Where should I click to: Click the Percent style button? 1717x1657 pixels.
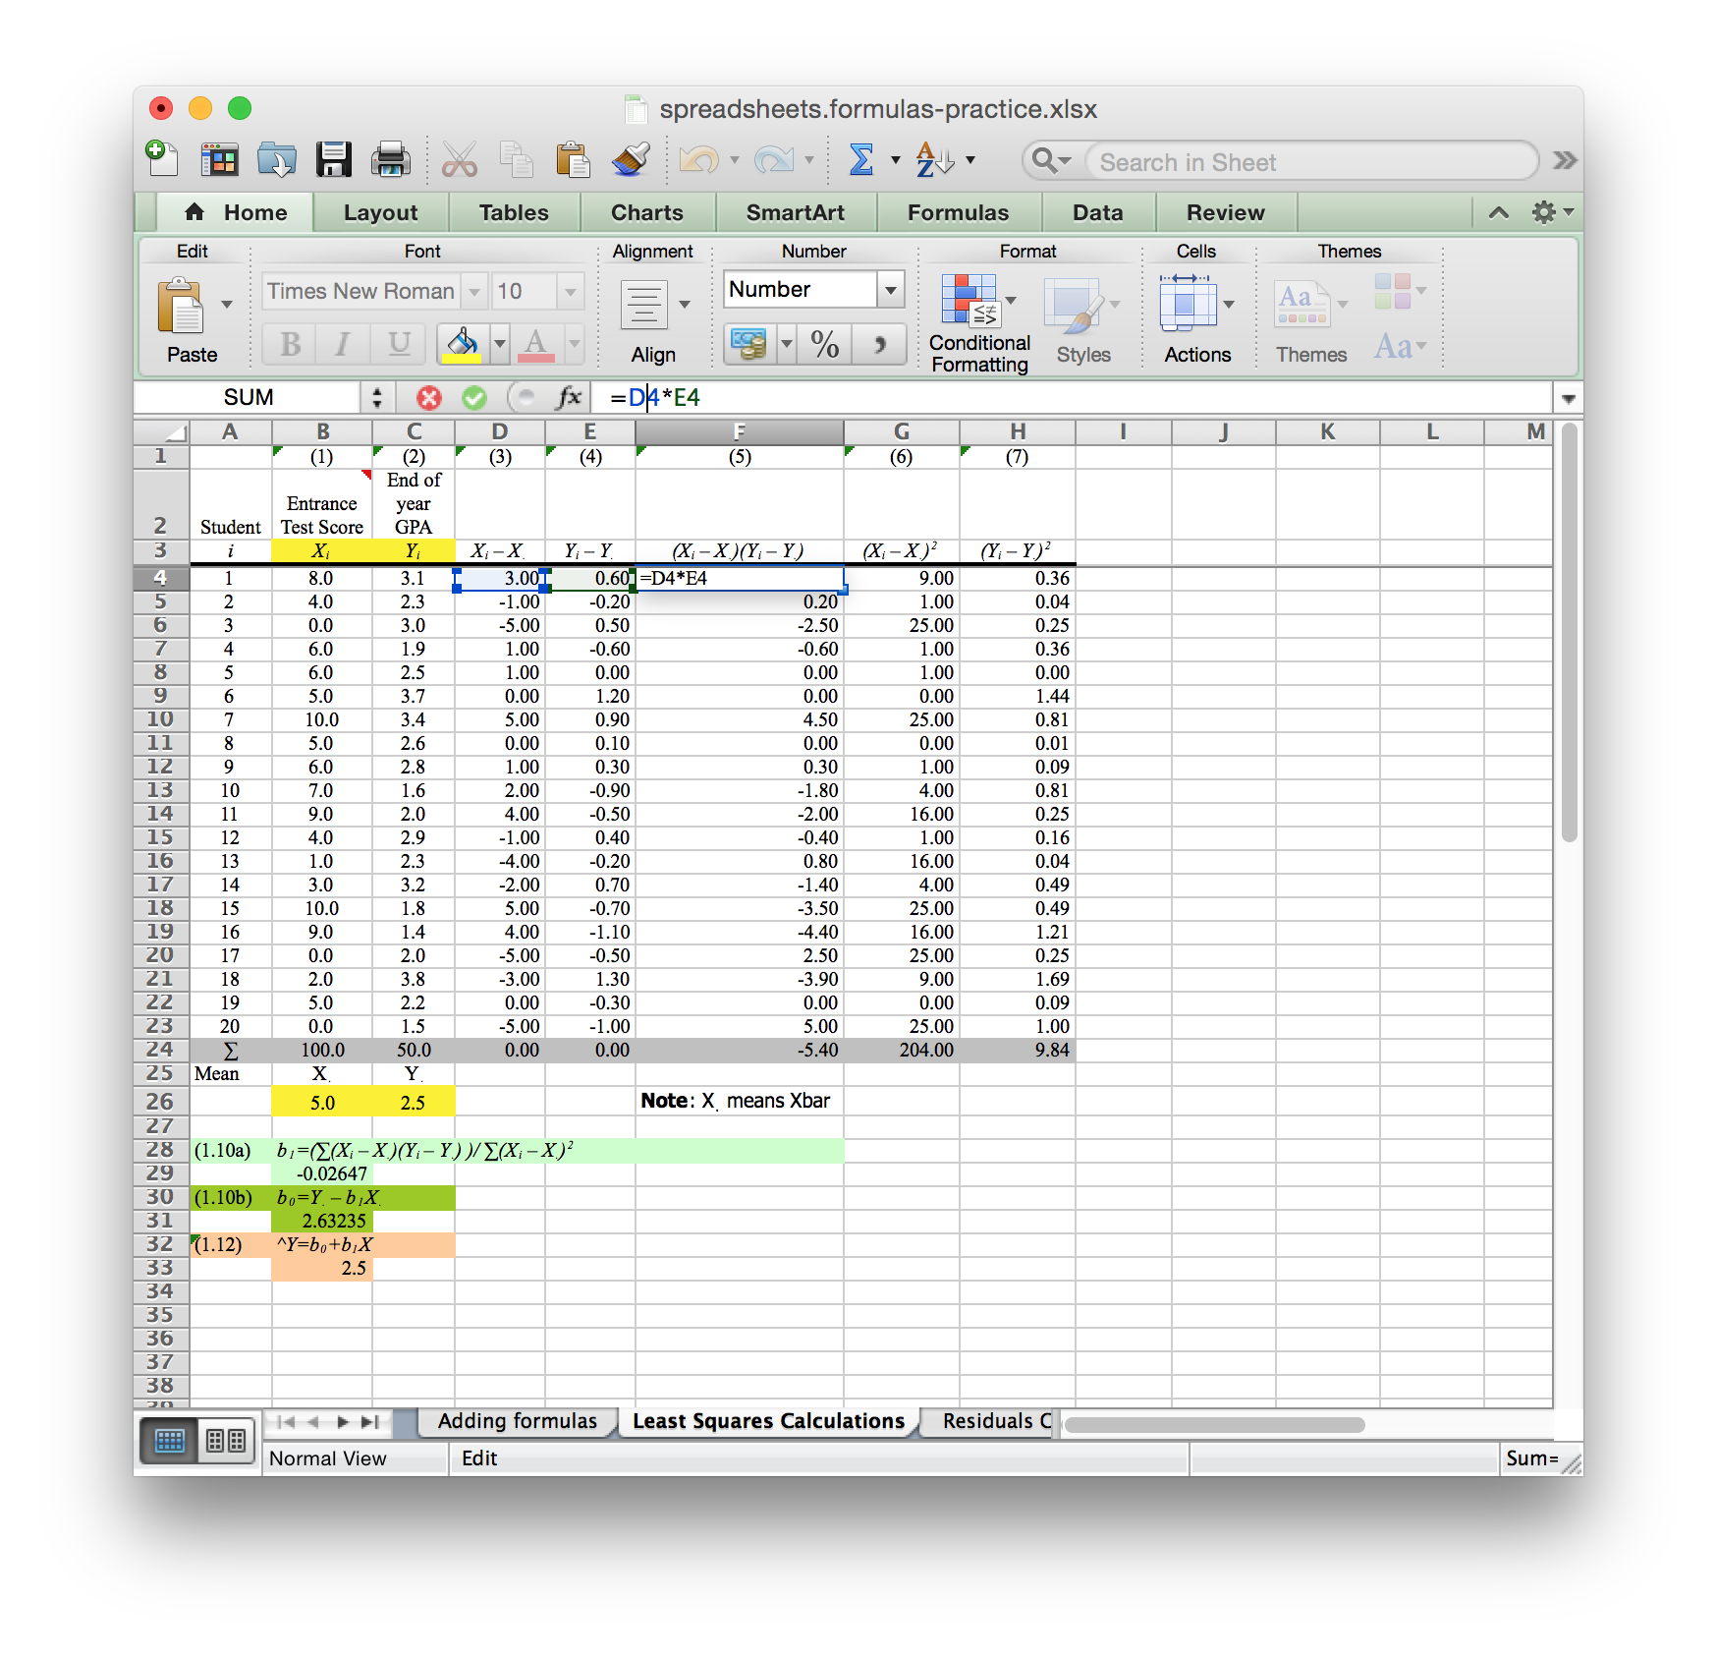coord(825,344)
